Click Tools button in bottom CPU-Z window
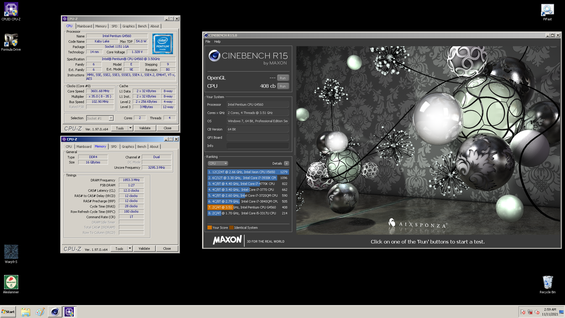This screenshot has height=318, width=565. click(119, 249)
